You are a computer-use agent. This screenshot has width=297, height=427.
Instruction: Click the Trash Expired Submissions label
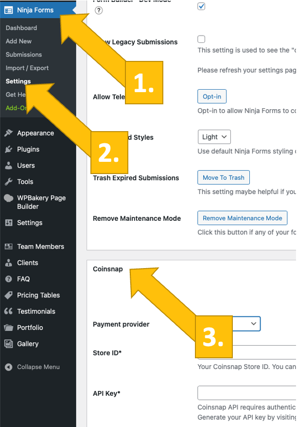pyautogui.click(x=136, y=178)
